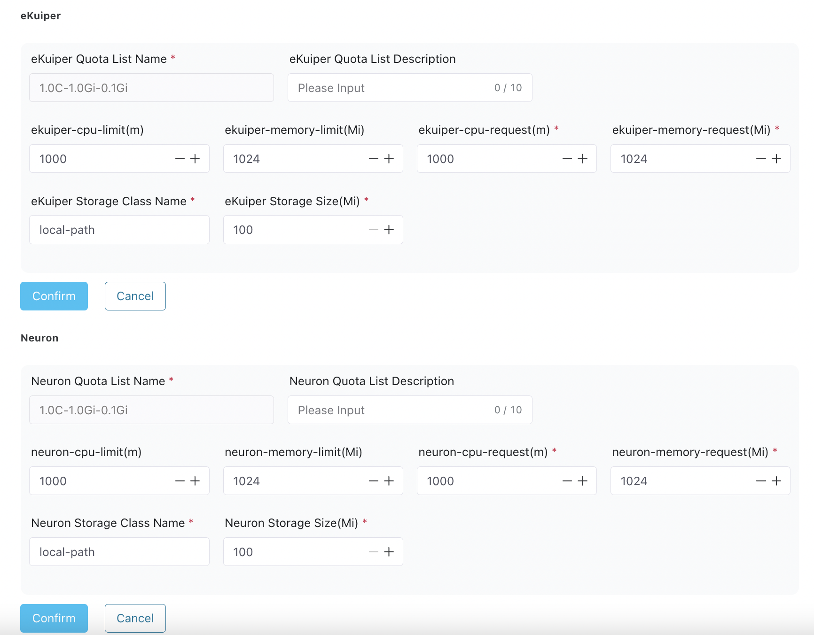The width and height of the screenshot is (814, 635).
Task: Cancel the Neuron quota form
Action: coord(135,618)
